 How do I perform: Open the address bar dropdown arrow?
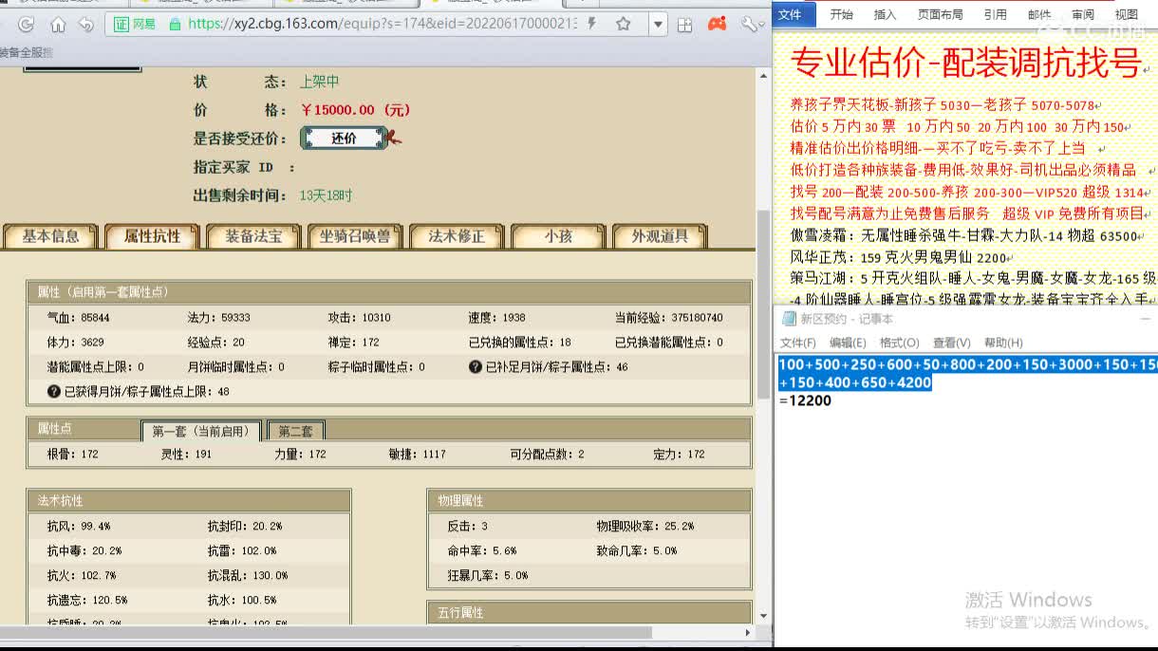click(x=659, y=25)
